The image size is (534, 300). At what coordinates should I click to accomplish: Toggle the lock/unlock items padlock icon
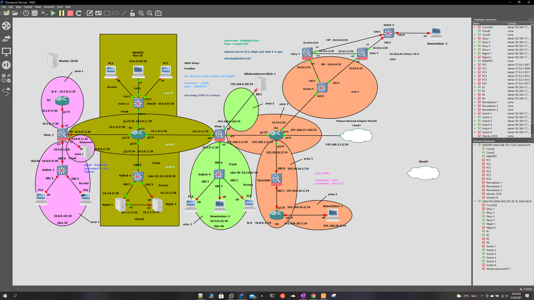tap(133, 13)
